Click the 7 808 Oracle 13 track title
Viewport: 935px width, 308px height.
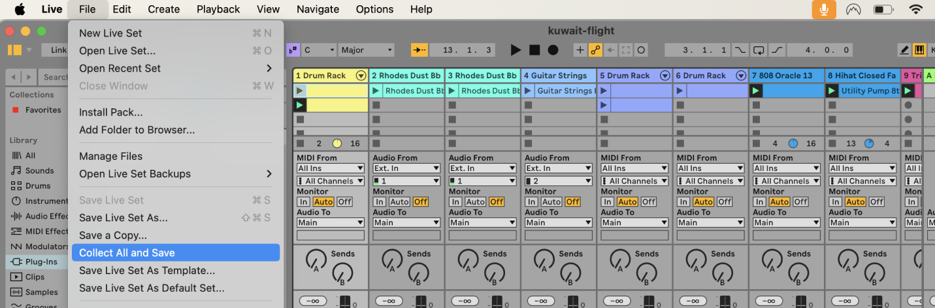787,76
